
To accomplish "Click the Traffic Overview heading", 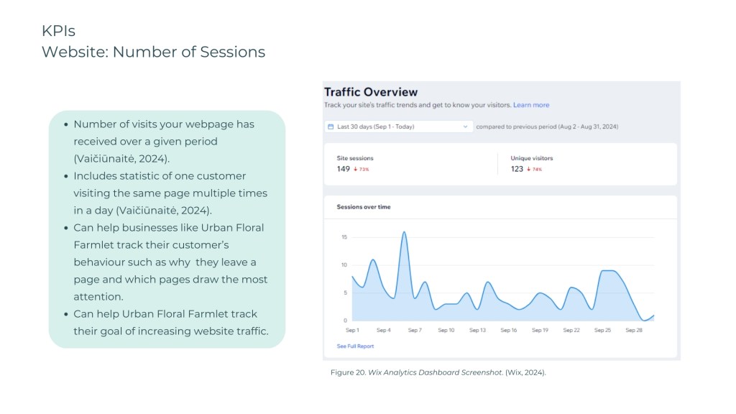I will pos(371,92).
